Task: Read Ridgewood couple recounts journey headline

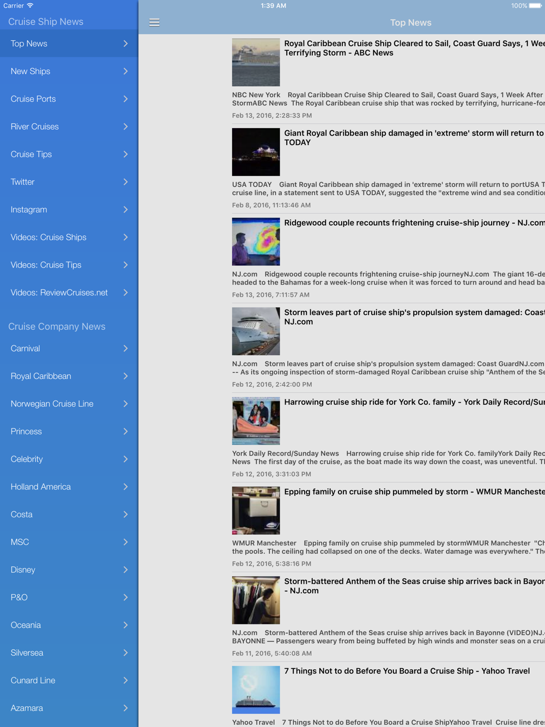Action: [414, 223]
